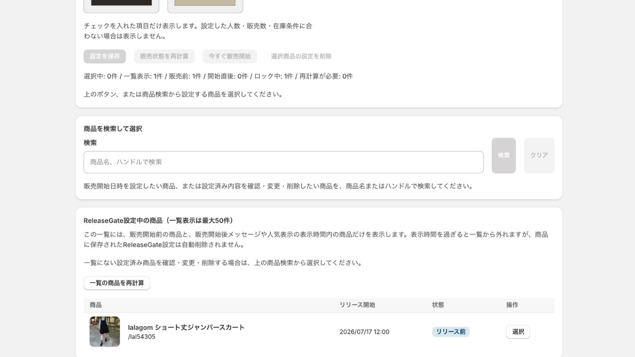Click the 選択 button for lalagom product
This screenshot has width=635, height=357.
click(518, 332)
